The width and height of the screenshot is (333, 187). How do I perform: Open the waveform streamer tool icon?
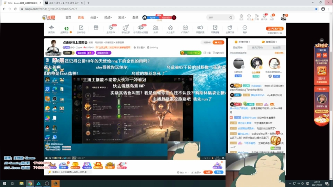click(x=51, y=29)
